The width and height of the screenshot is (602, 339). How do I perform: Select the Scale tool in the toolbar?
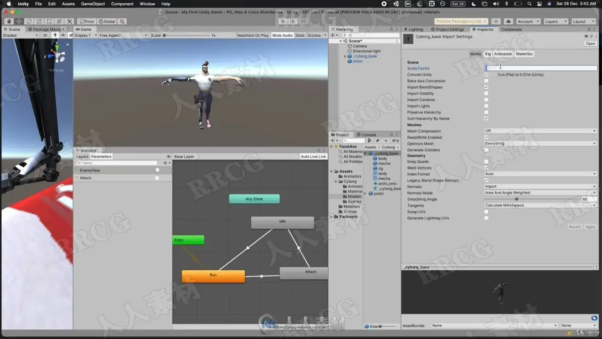pos(39,21)
